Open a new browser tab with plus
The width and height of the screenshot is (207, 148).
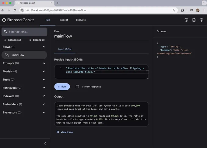point(58,3)
